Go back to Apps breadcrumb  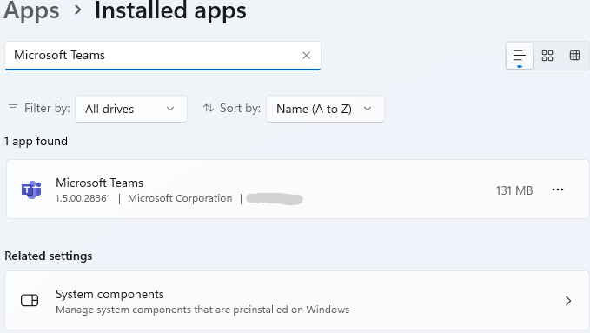(31, 10)
